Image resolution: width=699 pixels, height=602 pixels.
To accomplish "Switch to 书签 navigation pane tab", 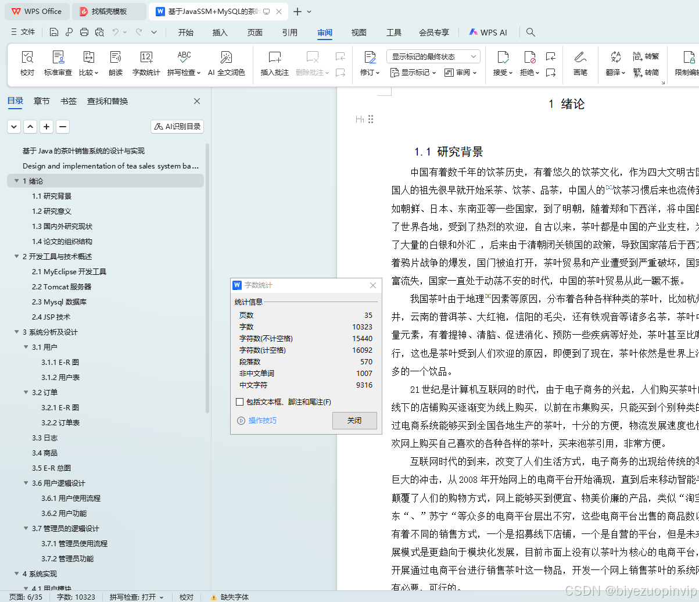I will [x=69, y=101].
